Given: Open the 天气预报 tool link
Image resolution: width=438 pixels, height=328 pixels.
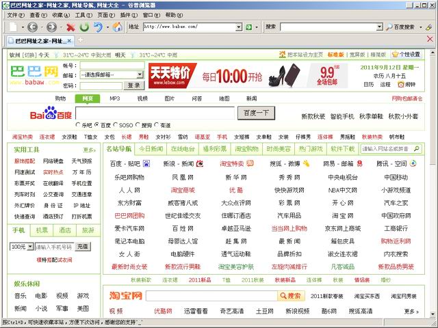Looking at the screenshot, I should [82, 161].
